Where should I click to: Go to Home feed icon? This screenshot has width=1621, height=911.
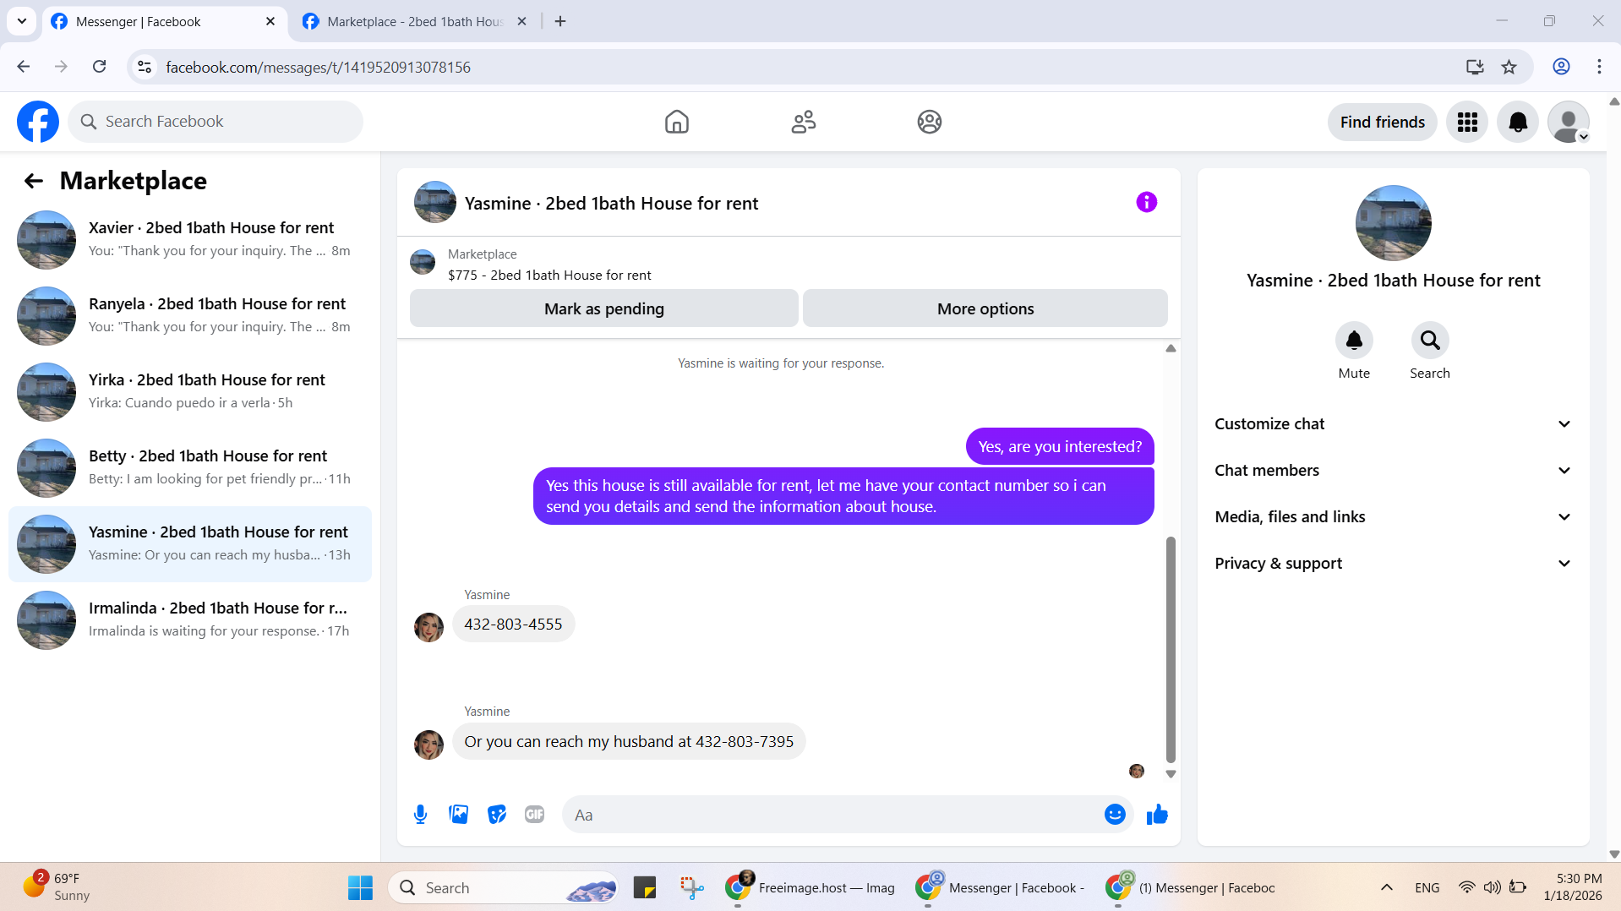676,122
